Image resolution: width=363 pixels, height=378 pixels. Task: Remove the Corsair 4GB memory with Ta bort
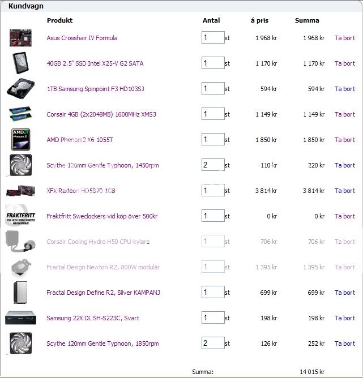tap(344, 114)
